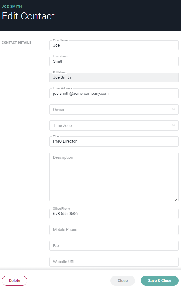Select the Last Name field with Smith
The image size is (181, 289).
pos(114,61)
